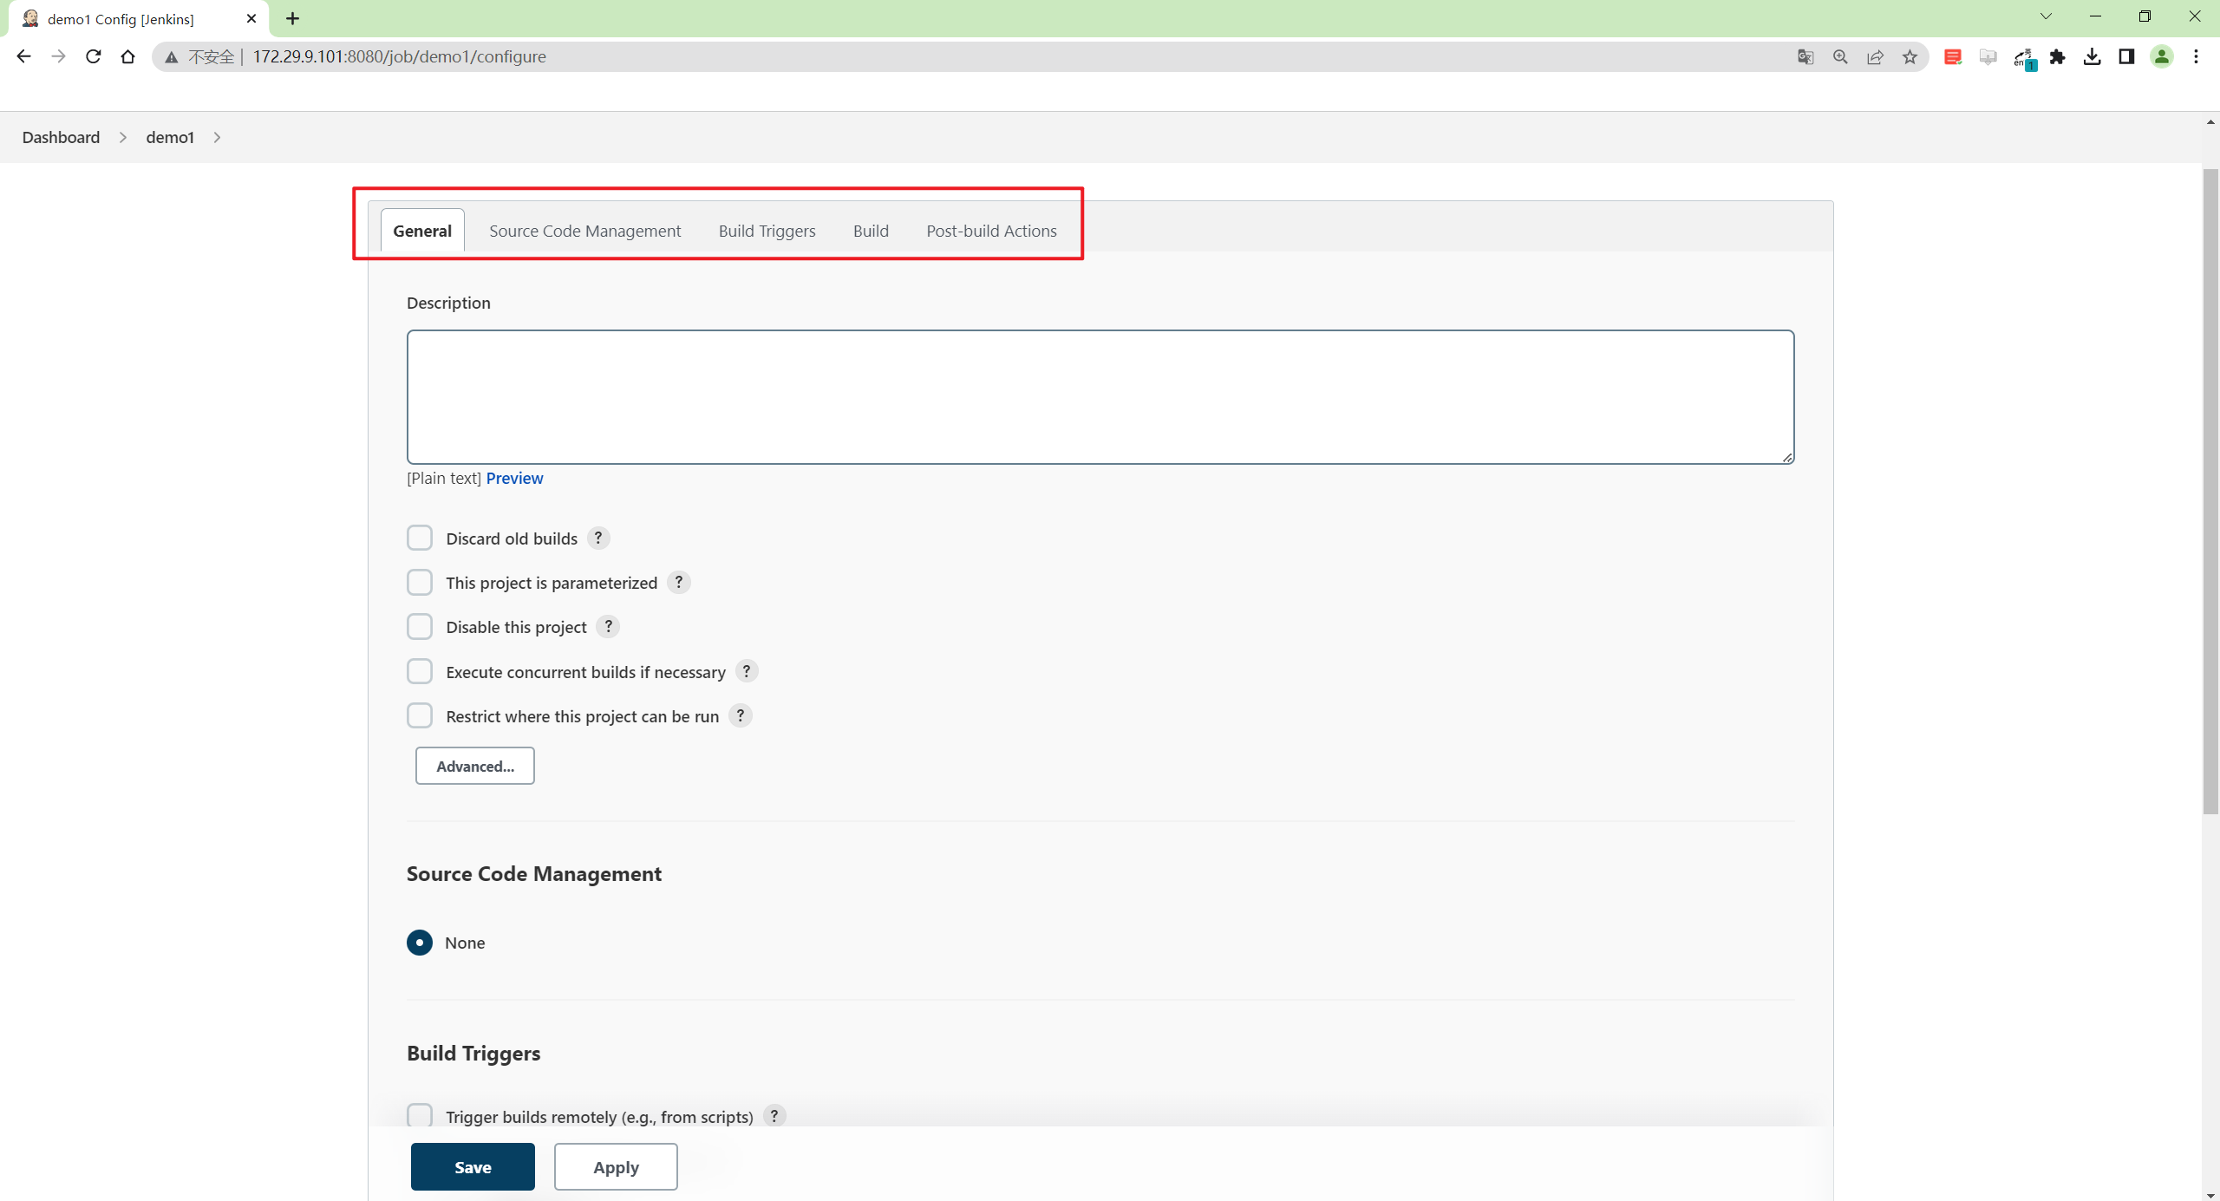Check Trigger builds remotely option
The width and height of the screenshot is (2220, 1201).
click(x=420, y=1115)
